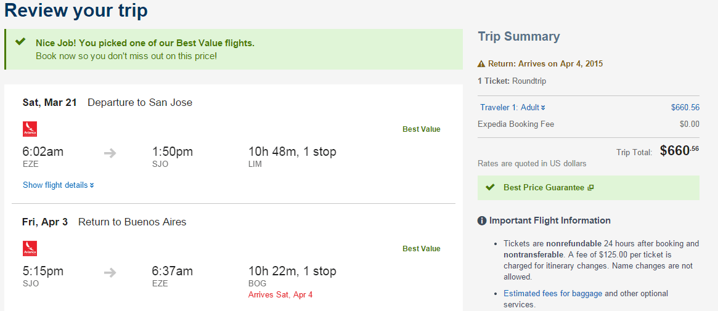718x311 pixels.
Task: Click the popup icon after Best Price Guarantee
Action: click(590, 187)
